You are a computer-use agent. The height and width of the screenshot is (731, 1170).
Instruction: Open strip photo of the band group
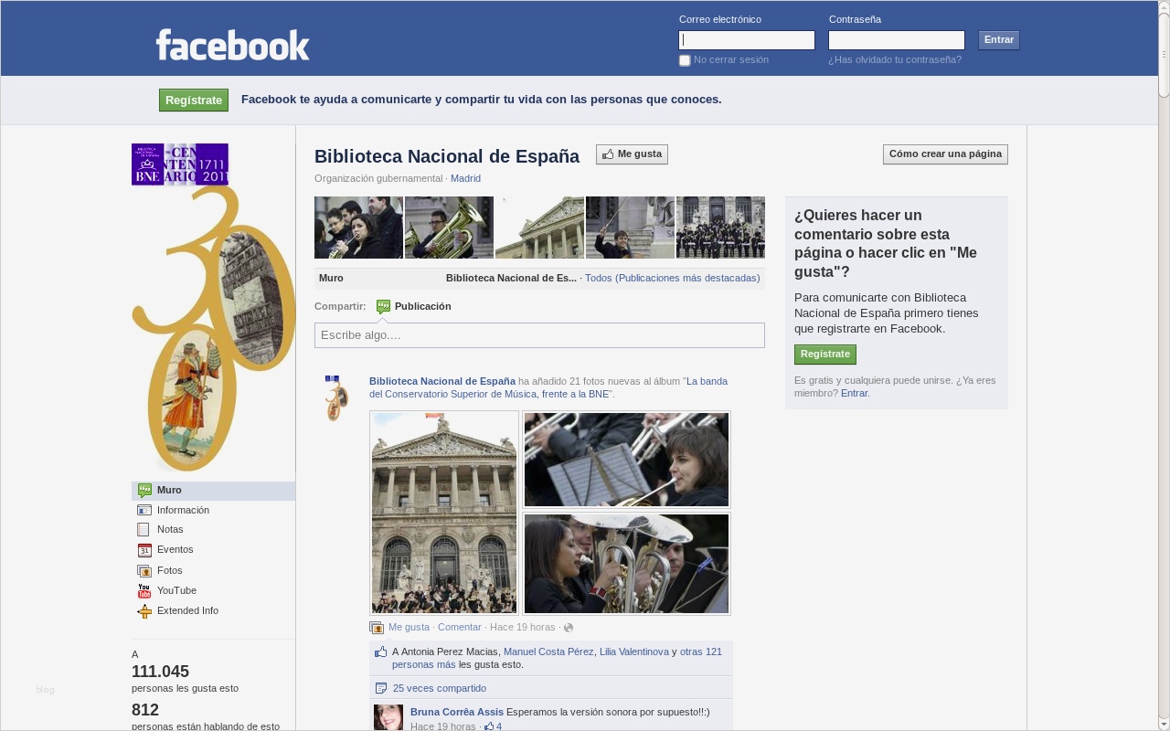(x=720, y=228)
